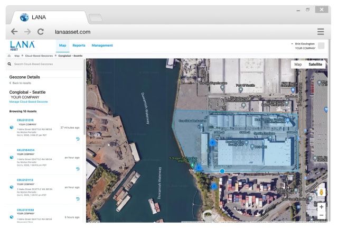The image size is (338, 228).
Task: Click the search magnifier icon
Action: 10,64
